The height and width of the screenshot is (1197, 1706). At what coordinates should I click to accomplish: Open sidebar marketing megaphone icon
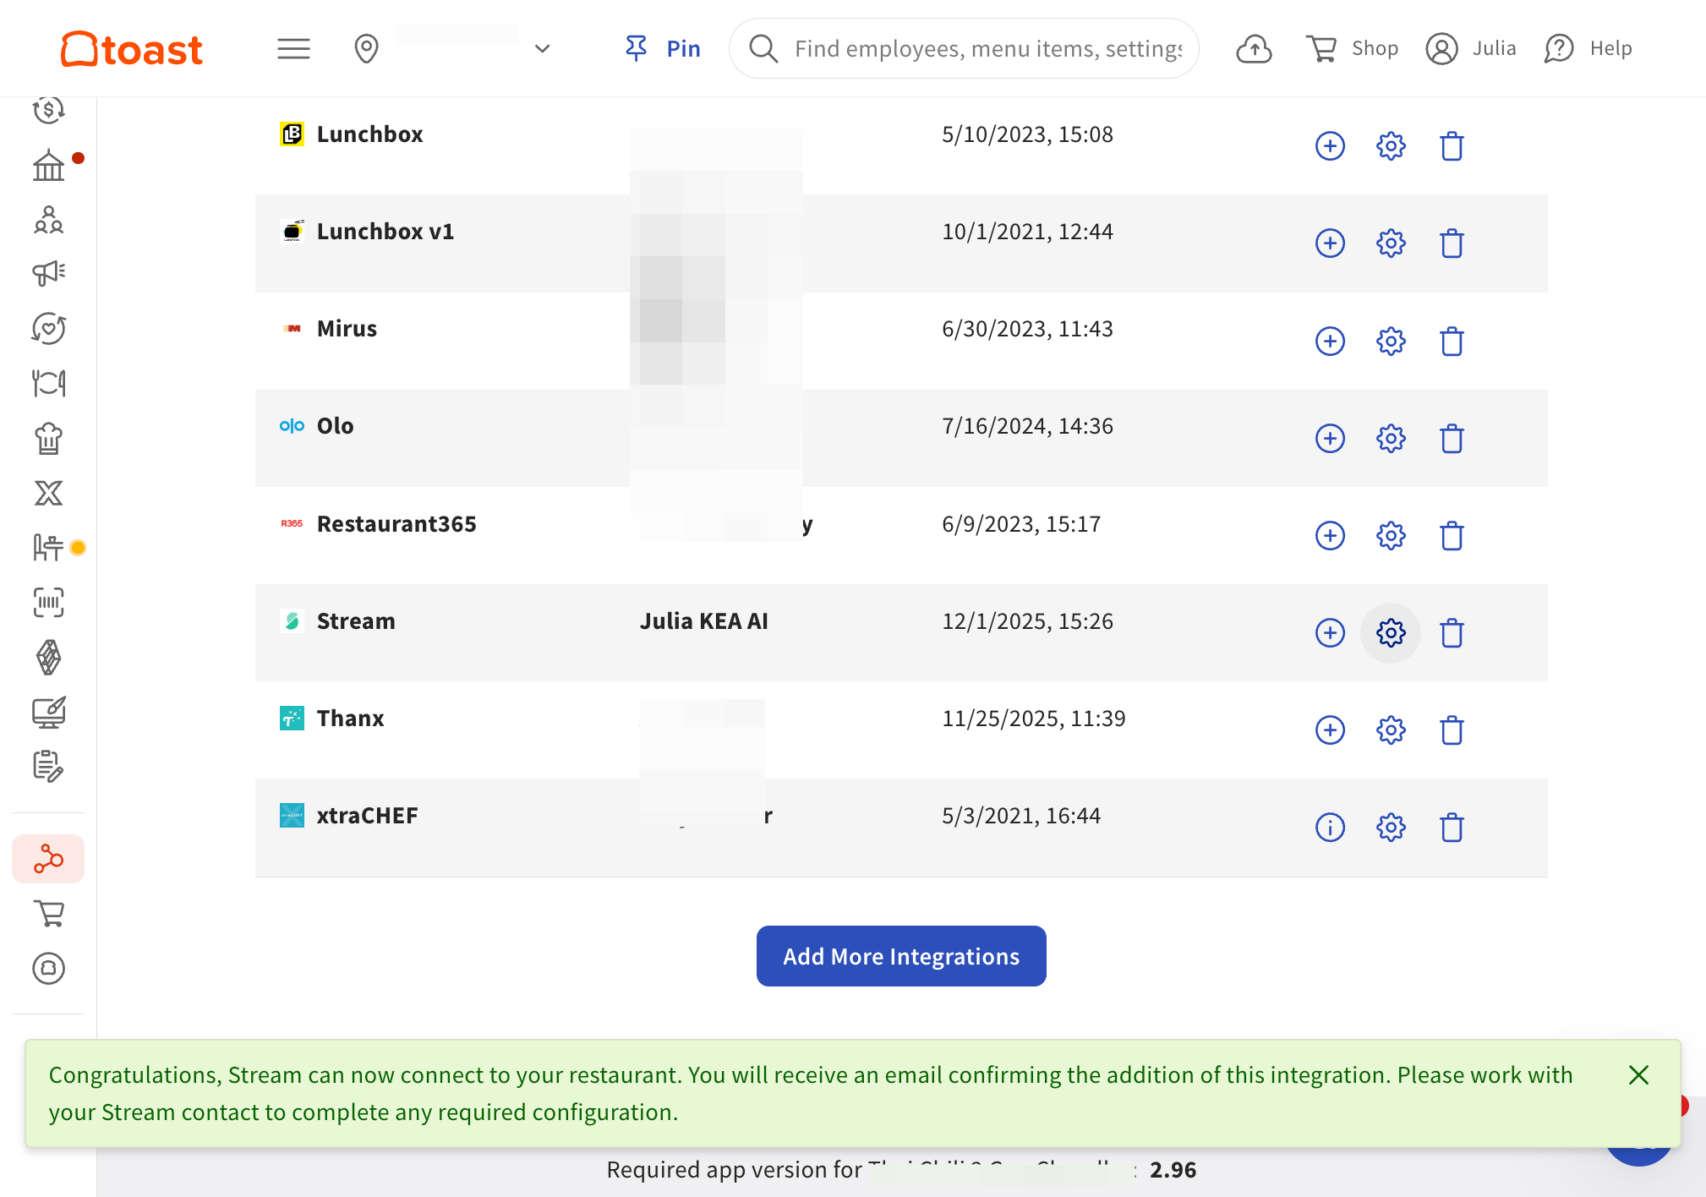49,273
